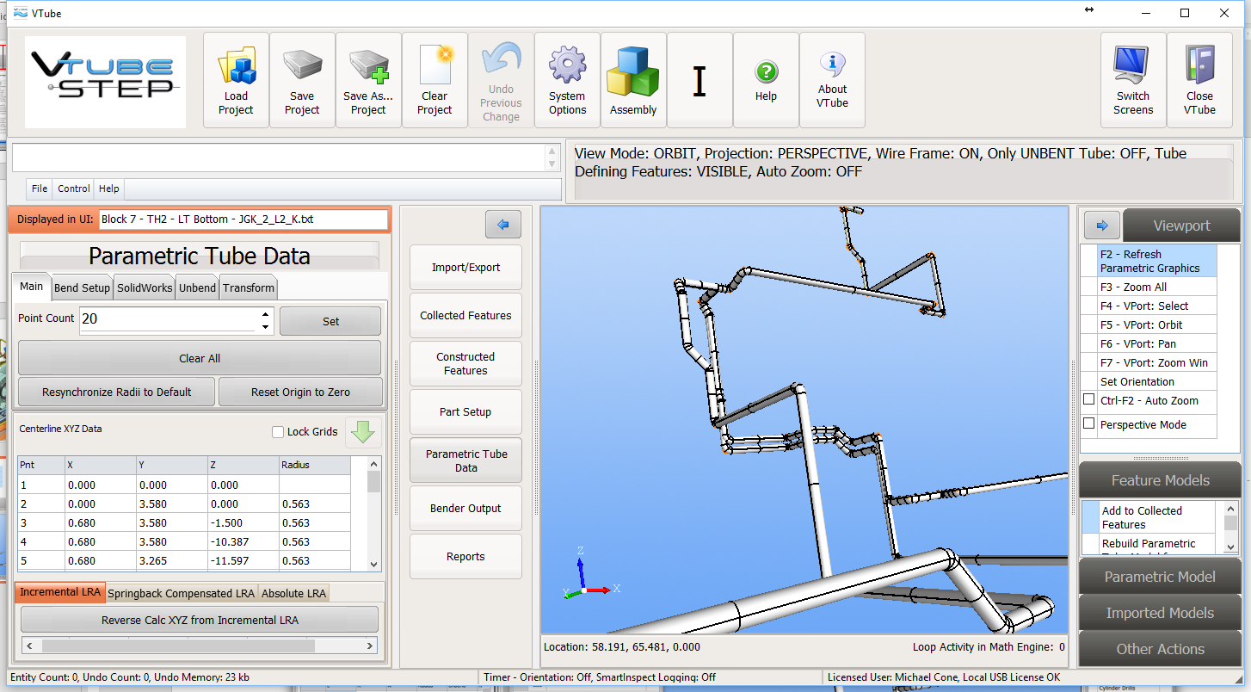Expand the Parametric Model section

point(1159,577)
